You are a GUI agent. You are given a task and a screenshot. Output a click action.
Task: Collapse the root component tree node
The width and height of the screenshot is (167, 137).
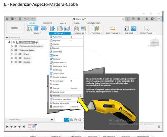tap(9, 42)
